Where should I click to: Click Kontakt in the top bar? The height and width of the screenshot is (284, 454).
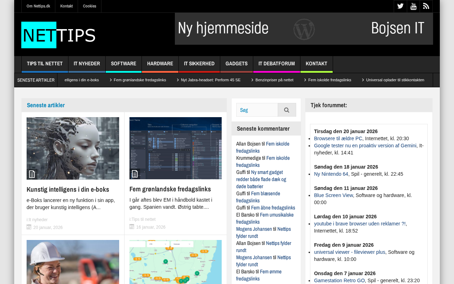[x=66, y=6]
